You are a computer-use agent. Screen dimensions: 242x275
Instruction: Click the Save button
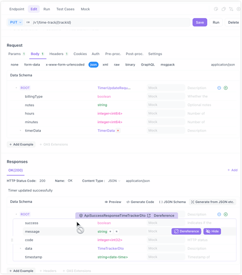click(200, 23)
